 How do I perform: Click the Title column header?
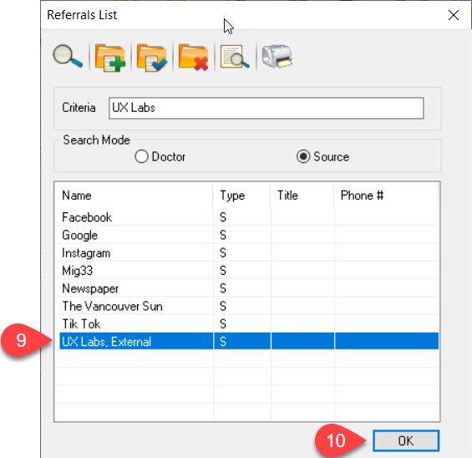(x=302, y=196)
